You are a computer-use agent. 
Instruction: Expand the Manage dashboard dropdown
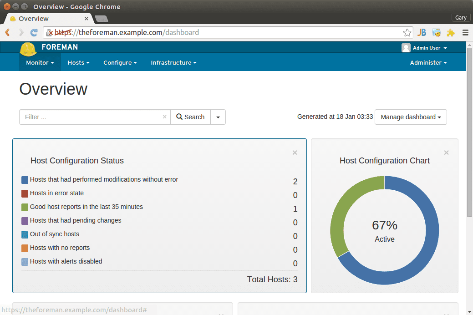[x=410, y=117]
